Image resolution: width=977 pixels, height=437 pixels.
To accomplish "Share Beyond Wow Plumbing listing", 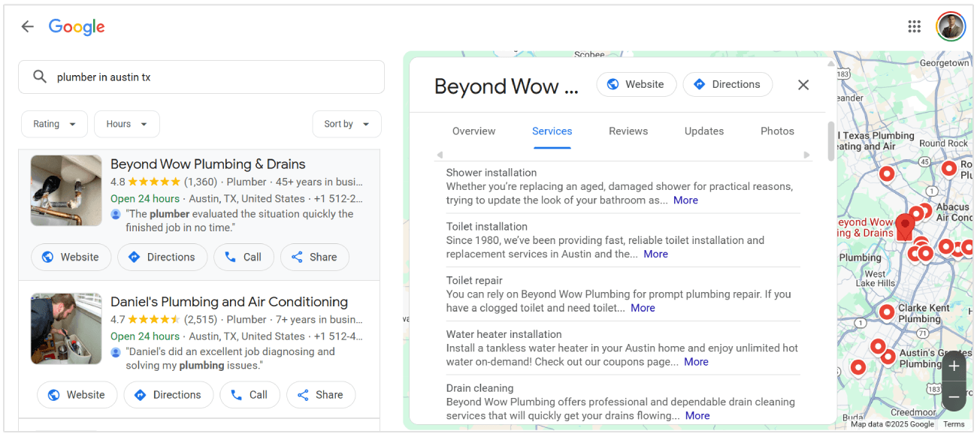I will 315,257.
